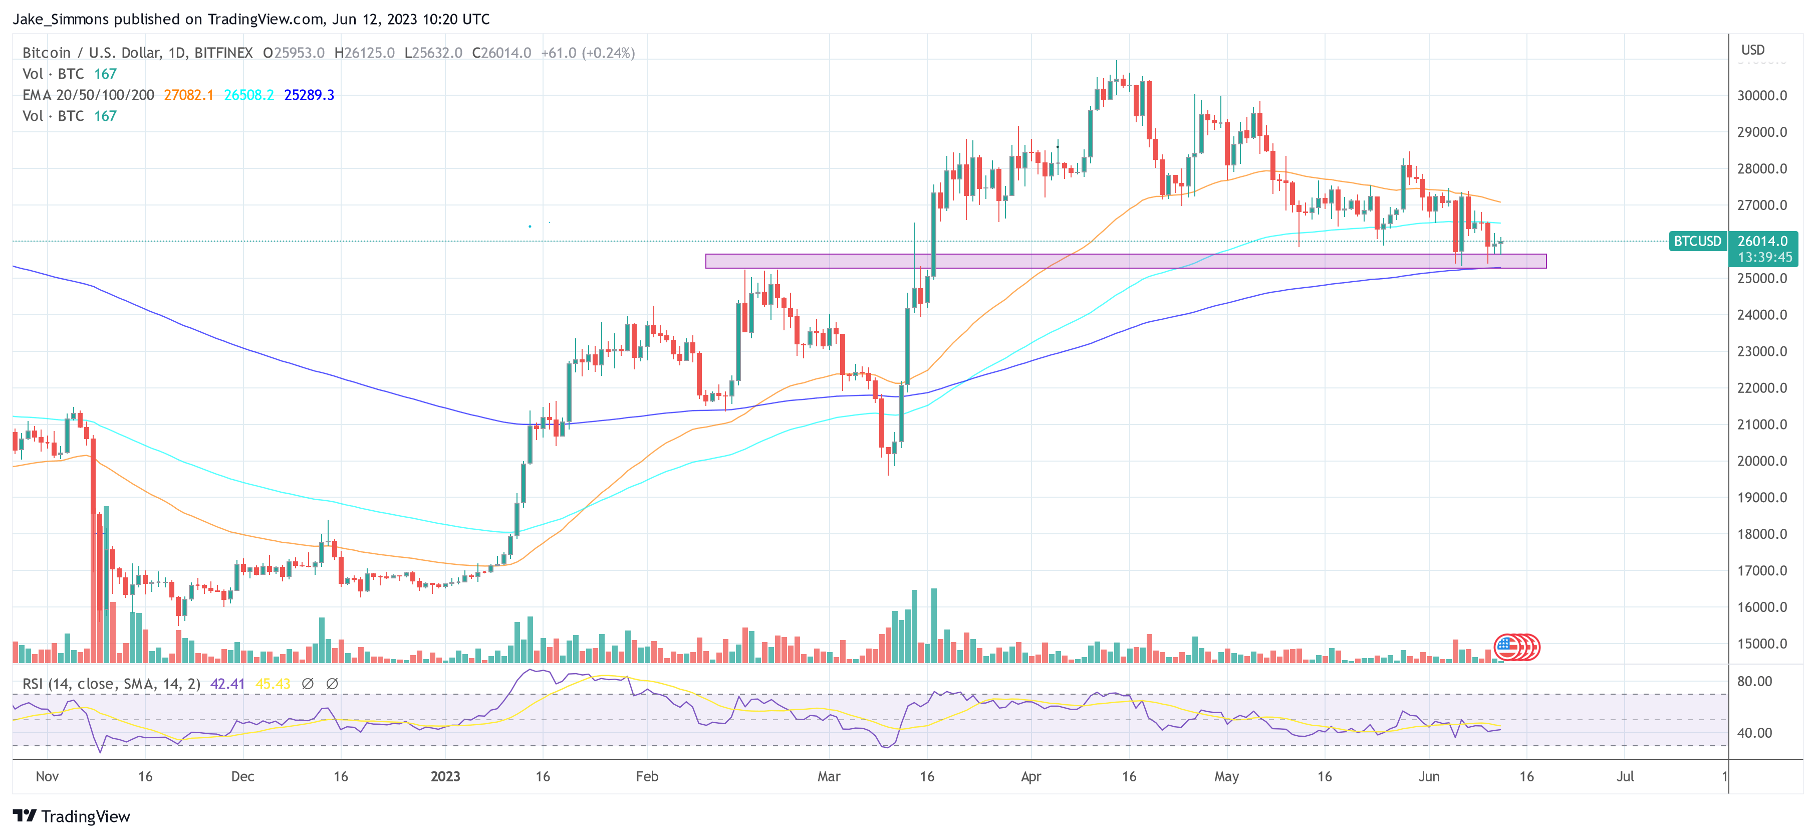Image resolution: width=1816 pixels, height=838 pixels.
Task: Click the 15000.0 price axis label
Action: 1762,644
